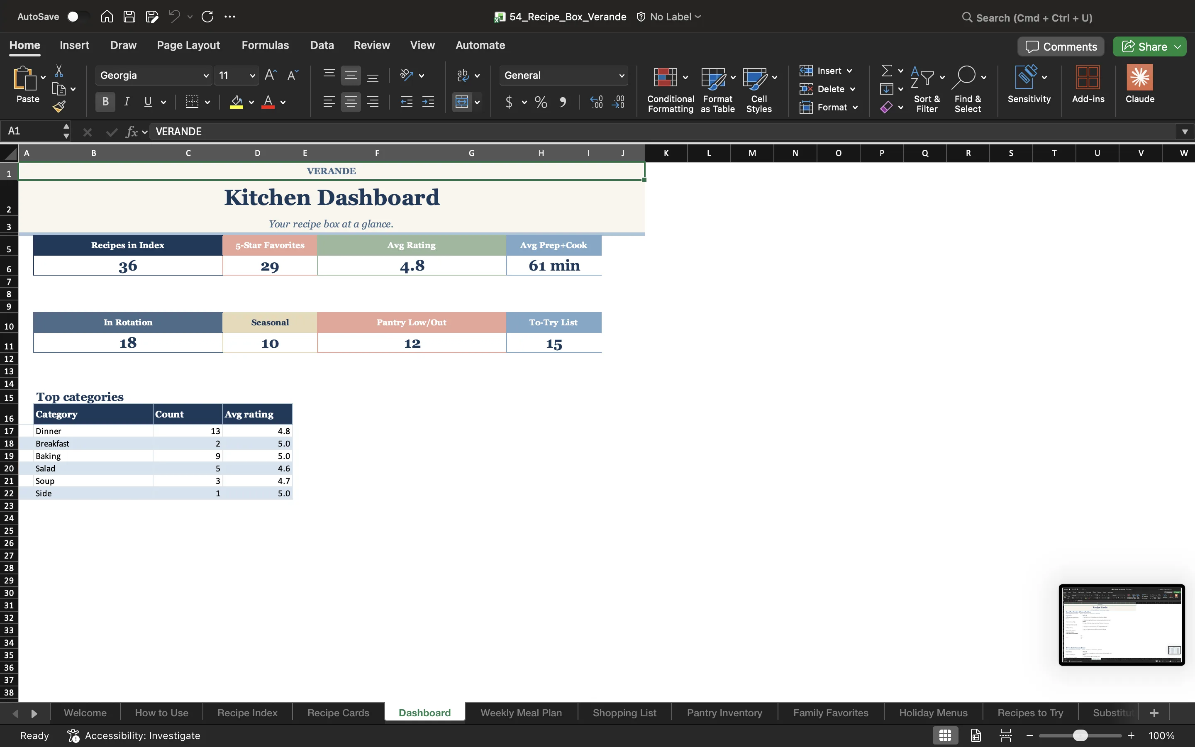Click the Comments button

1061,47
